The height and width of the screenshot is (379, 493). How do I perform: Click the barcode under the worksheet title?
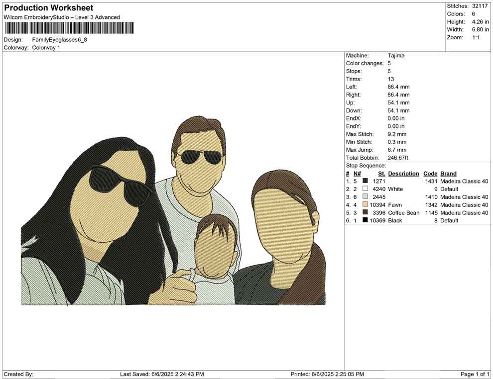(x=69, y=28)
